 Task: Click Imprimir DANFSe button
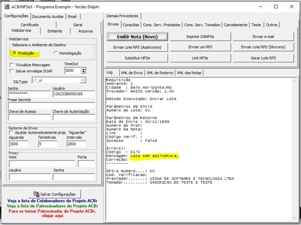pos(200,37)
